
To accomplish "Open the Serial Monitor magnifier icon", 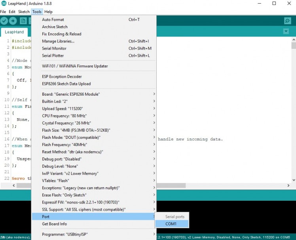I will point(287,21).
